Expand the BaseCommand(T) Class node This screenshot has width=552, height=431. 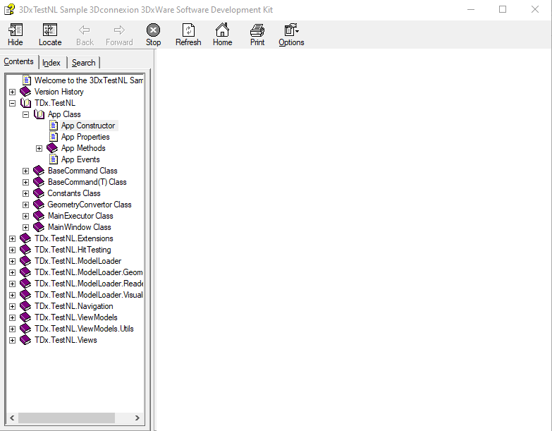tap(25, 182)
